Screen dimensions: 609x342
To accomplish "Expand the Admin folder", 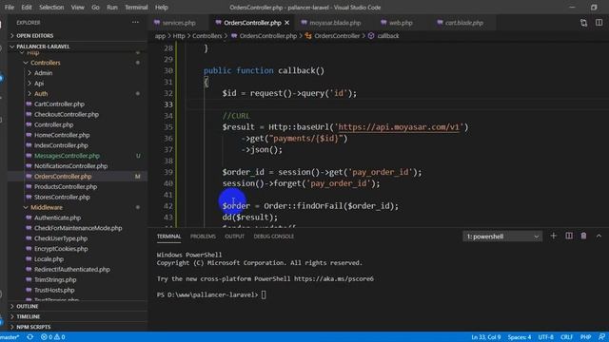I will (43, 73).
